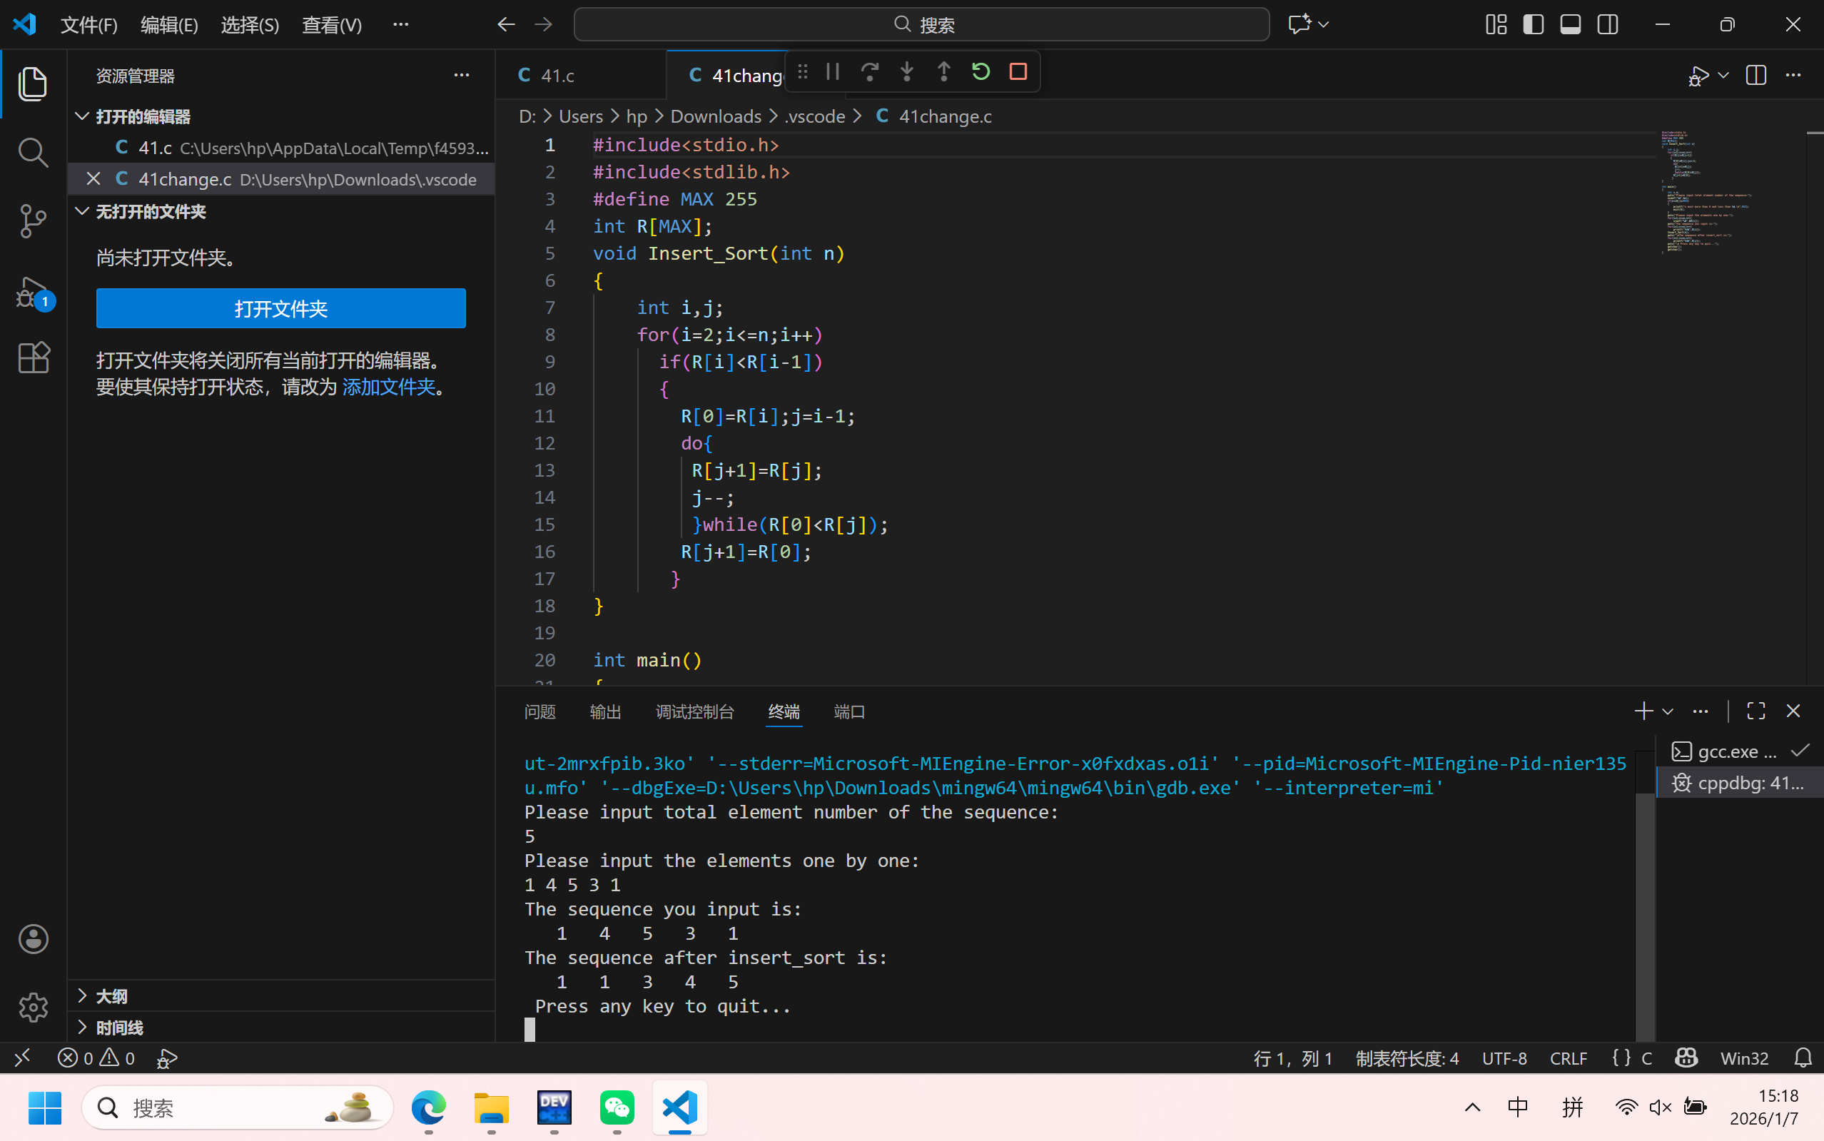The width and height of the screenshot is (1824, 1141).
Task: Open the new terminal launch profile dropdown
Action: [1668, 711]
